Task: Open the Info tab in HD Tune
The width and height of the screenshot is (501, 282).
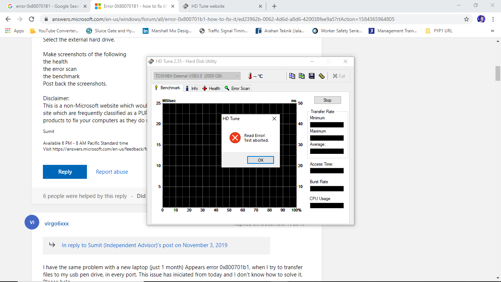Action: 191,88
